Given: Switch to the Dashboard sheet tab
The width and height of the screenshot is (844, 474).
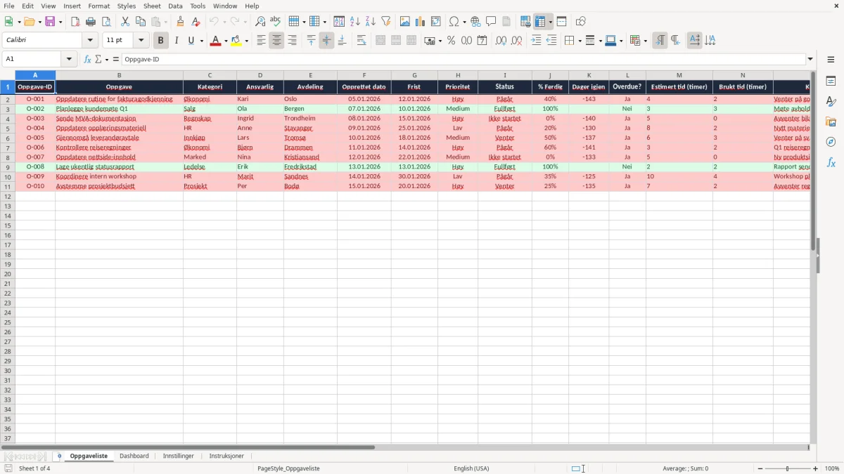Looking at the screenshot, I should pos(134,456).
